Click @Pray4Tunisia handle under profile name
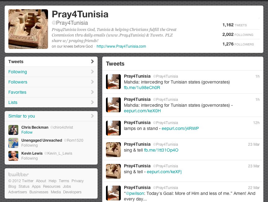The width and height of the screenshot is (268, 202). point(70,23)
